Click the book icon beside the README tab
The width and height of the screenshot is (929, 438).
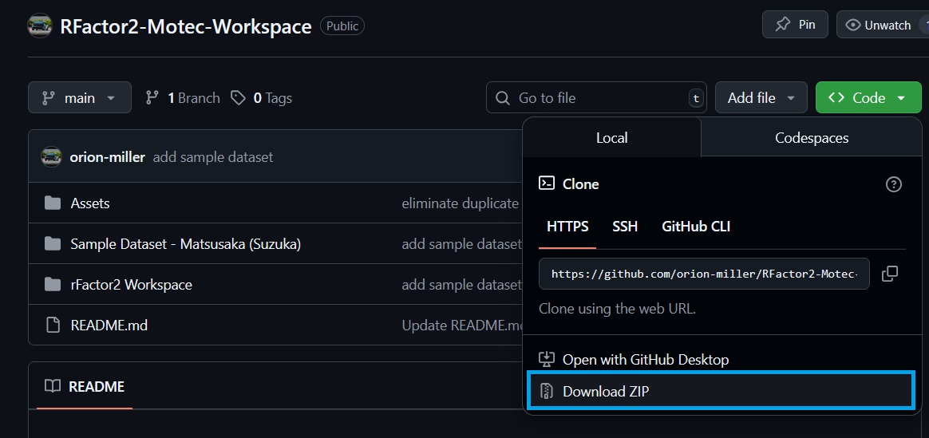53,386
